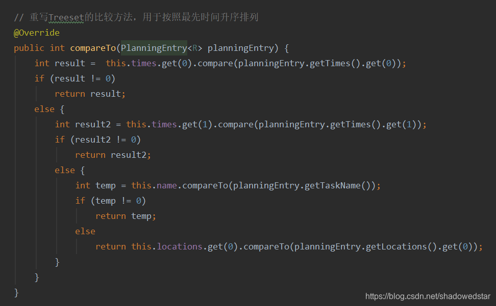Click 'return result2;' statement

[113, 155]
